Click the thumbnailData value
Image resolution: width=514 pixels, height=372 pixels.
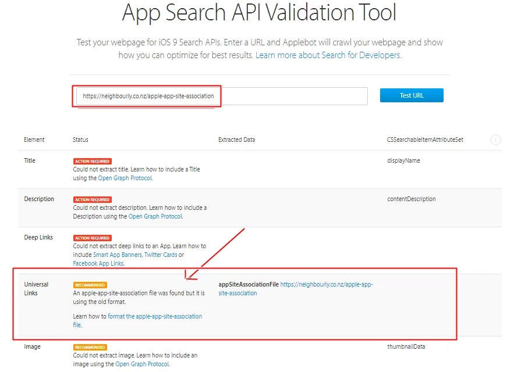click(406, 346)
